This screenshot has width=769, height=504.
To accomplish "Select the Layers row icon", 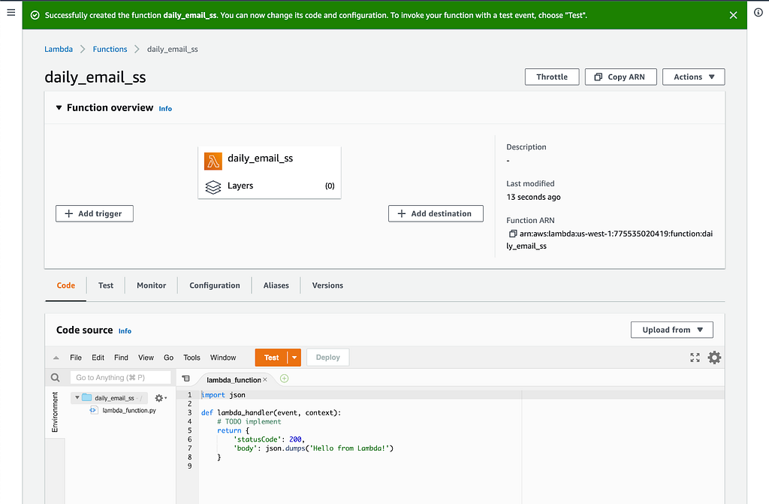I will tap(213, 187).
